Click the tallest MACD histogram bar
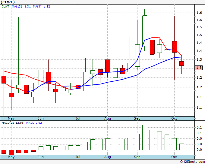The height and width of the screenshot is (164, 205). coord(145,138)
